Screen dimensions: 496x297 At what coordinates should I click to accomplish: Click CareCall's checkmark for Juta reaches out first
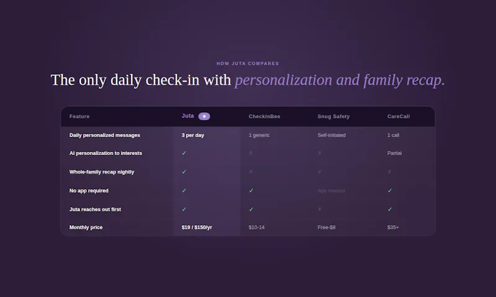pyautogui.click(x=390, y=209)
